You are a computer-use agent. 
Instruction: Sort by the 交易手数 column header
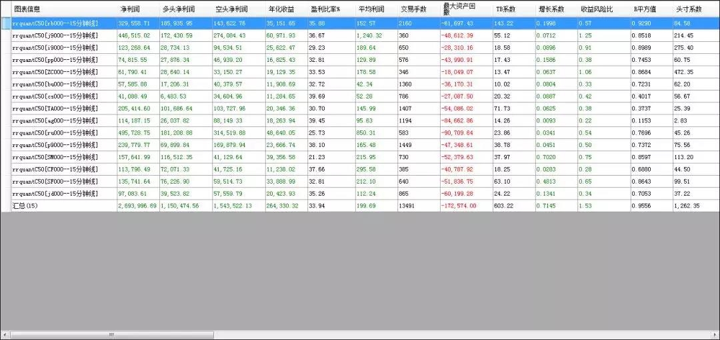coord(419,9)
